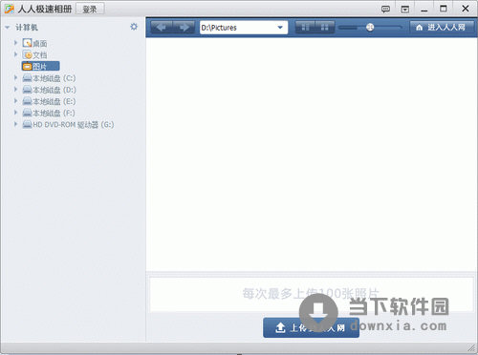Viewport: 478px width, 355px height.
Task: Click the 登录 login button
Action: coord(90,10)
